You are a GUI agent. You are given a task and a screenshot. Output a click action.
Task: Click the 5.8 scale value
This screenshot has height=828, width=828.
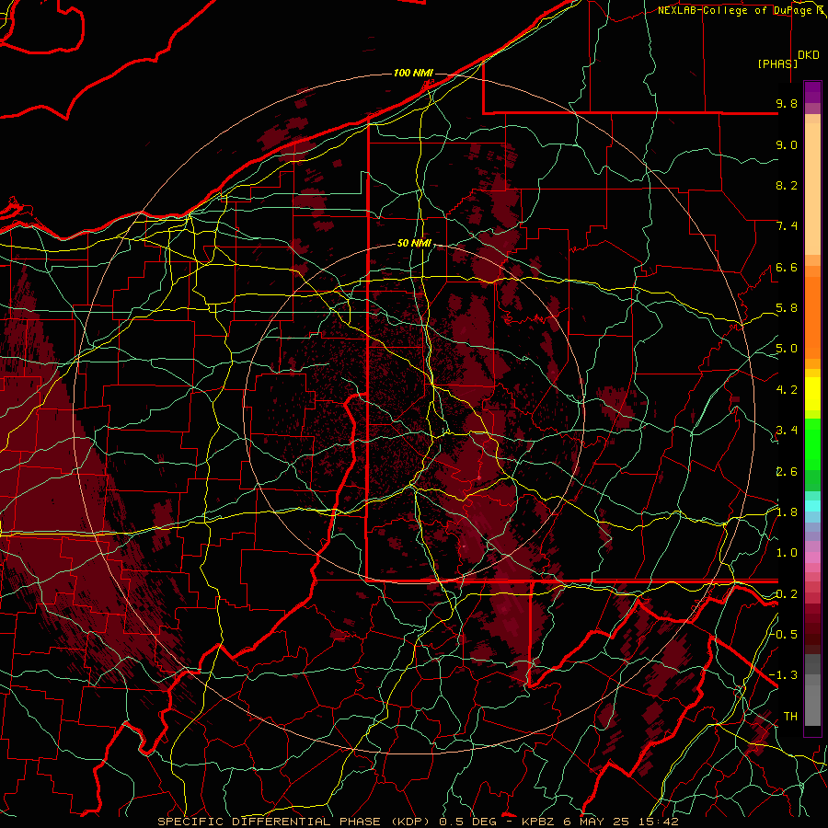787,308
